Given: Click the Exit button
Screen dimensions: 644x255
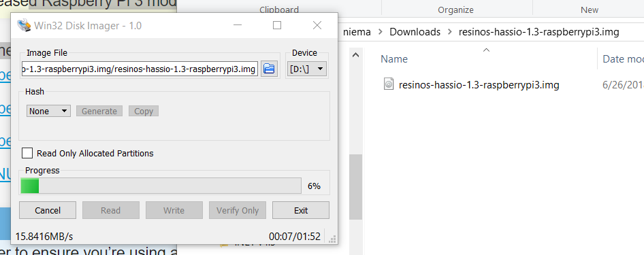Looking at the screenshot, I should tap(301, 210).
